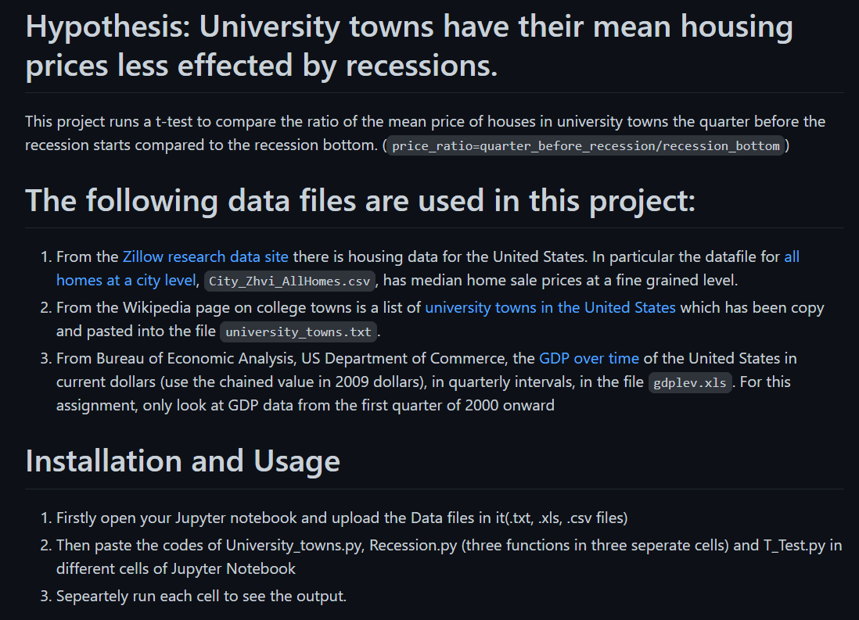This screenshot has height=620, width=859.
Task: Click the 'Installation and Usage' heading
Action: [x=182, y=461]
